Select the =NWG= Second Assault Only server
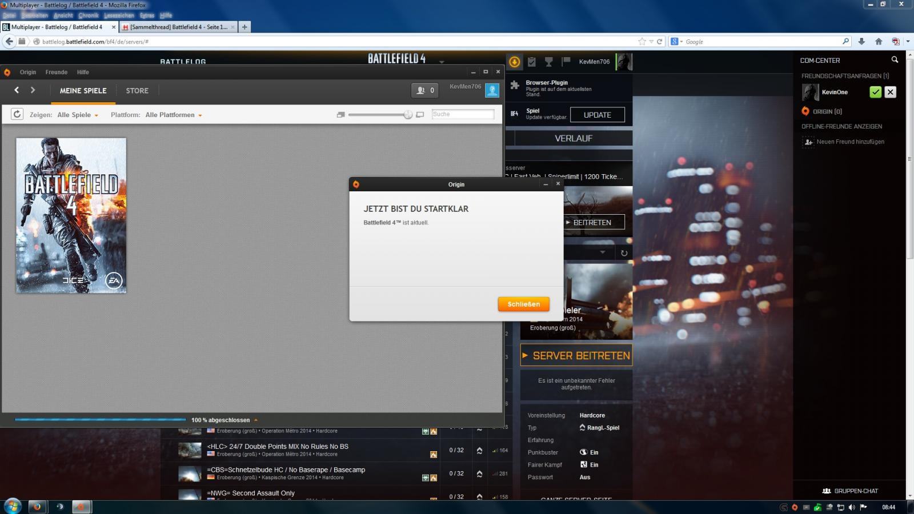 point(335,493)
